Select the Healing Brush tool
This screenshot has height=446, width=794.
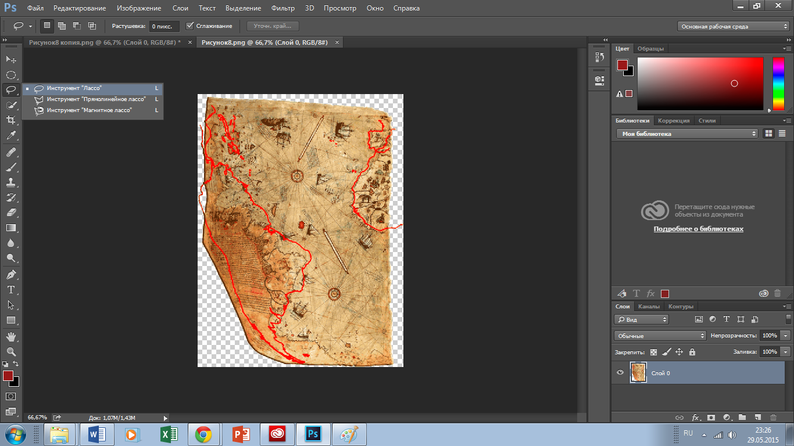point(11,152)
